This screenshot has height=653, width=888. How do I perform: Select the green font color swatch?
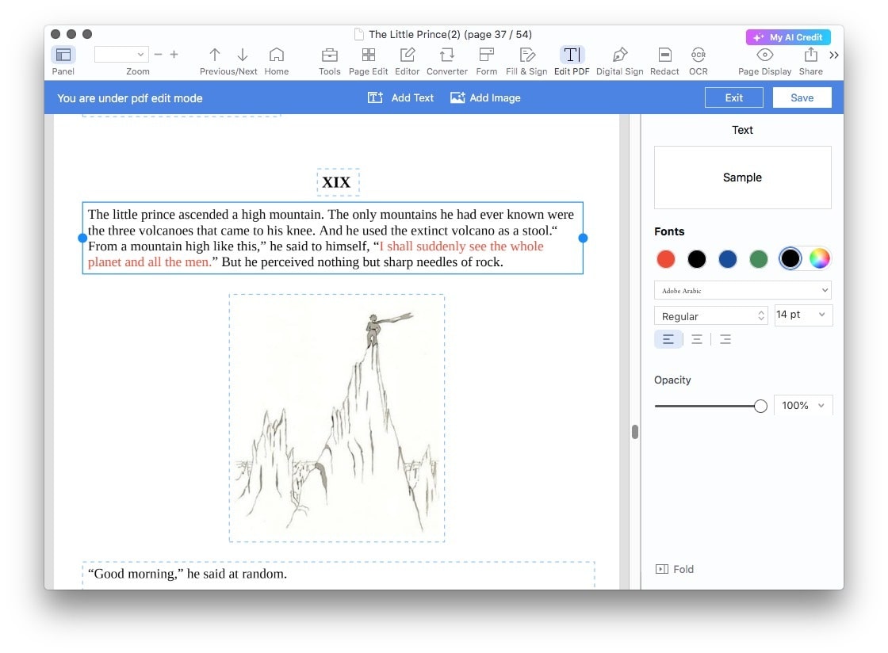758,259
